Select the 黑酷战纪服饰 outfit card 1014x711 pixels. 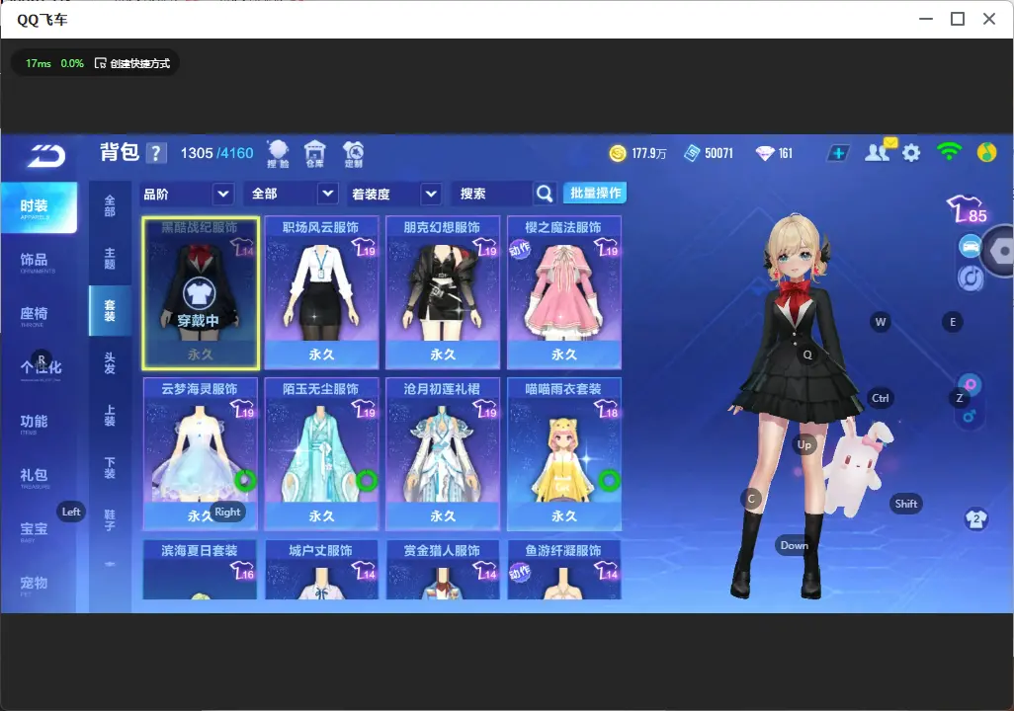pyautogui.click(x=201, y=293)
